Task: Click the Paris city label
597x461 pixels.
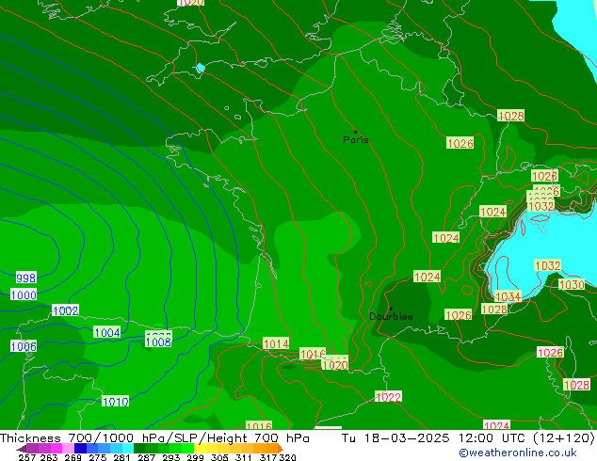Action: (x=356, y=139)
